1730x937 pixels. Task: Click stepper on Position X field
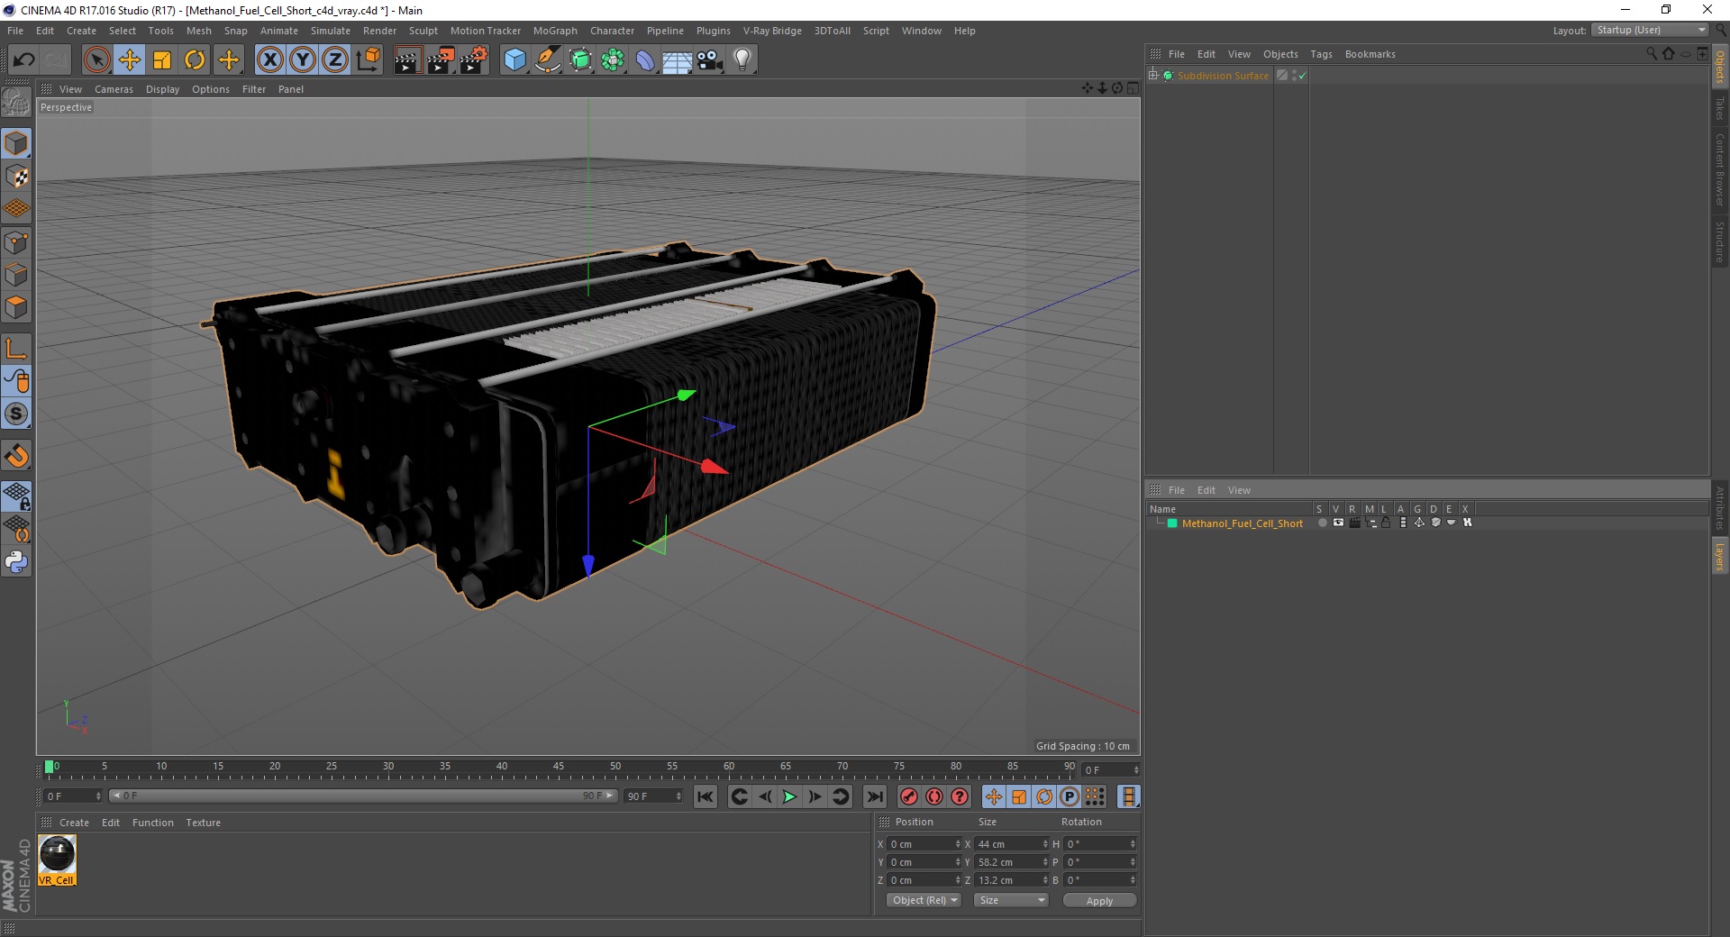coord(958,844)
